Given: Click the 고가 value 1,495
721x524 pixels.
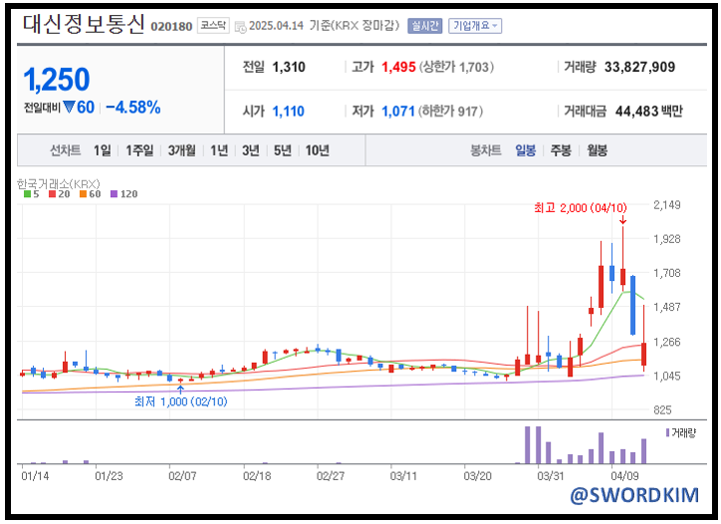Looking at the screenshot, I should coord(398,67).
